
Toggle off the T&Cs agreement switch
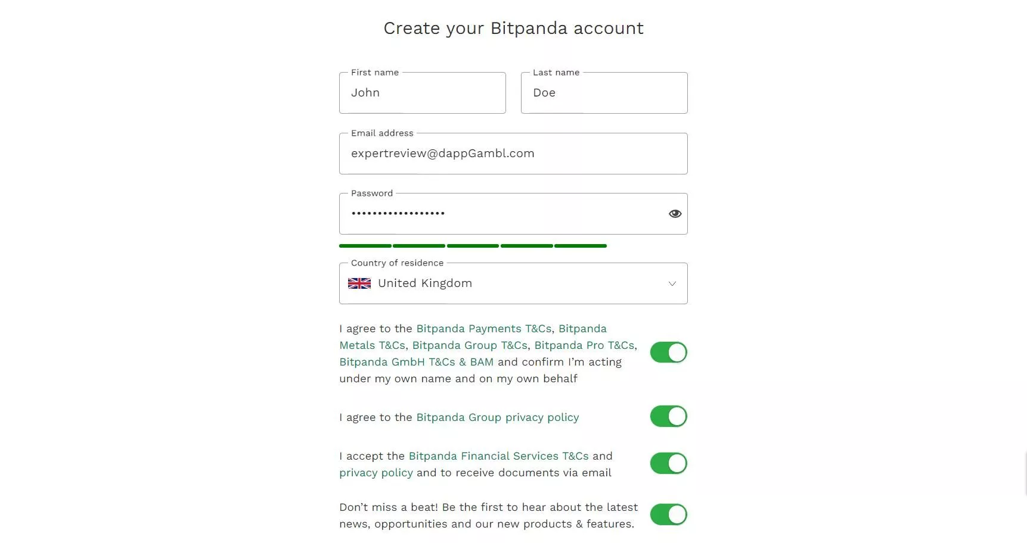pyautogui.click(x=668, y=352)
